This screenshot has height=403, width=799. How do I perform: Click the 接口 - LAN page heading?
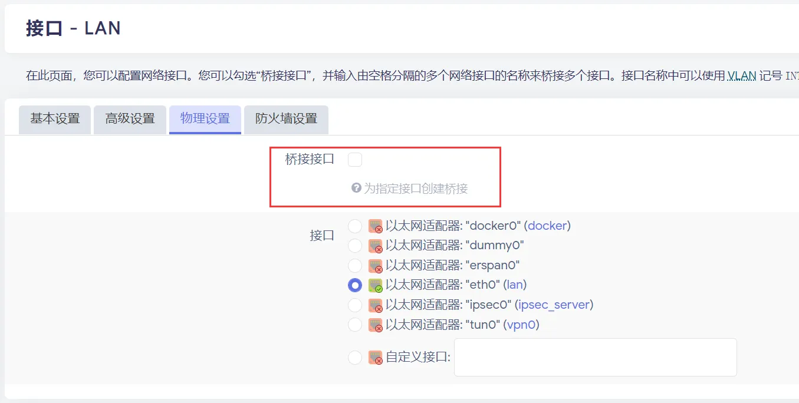coord(73,28)
